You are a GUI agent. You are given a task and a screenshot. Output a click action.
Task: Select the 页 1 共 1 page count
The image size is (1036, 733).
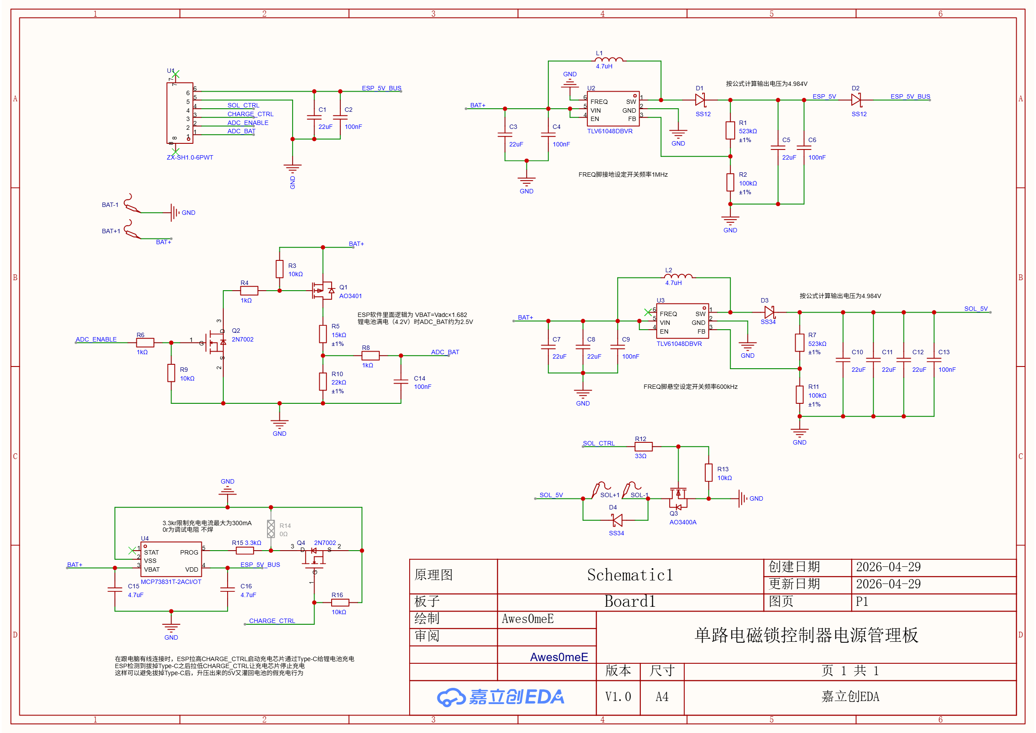[850, 671]
